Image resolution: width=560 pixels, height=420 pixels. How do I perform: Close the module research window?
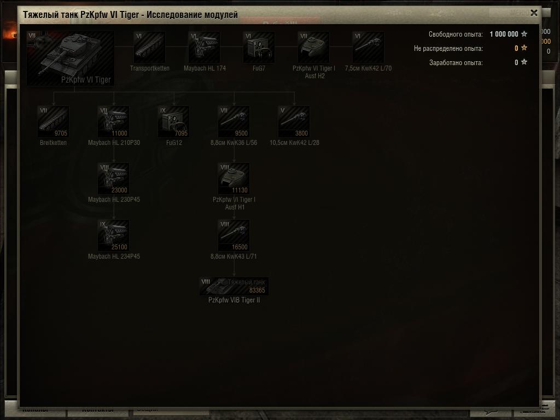click(x=534, y=13)
